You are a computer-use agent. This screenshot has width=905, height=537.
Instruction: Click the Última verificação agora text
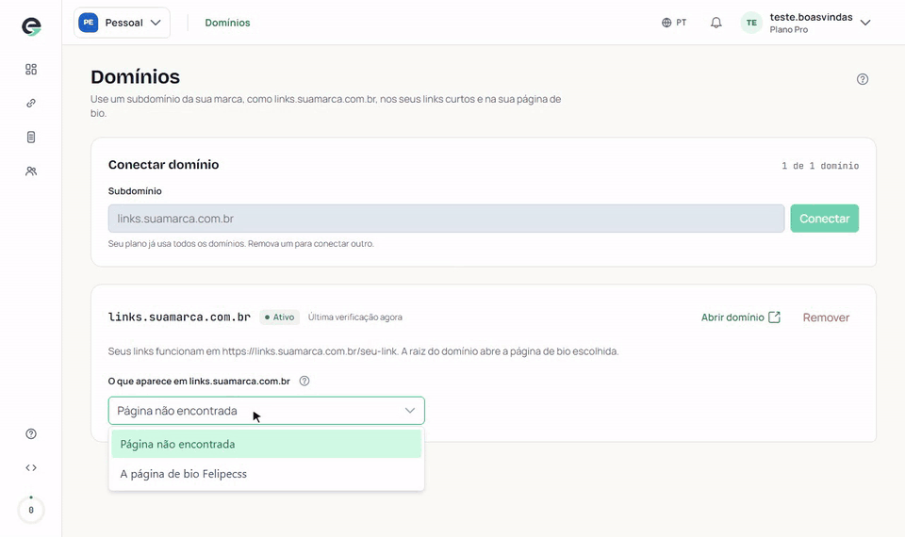[355, 317]
